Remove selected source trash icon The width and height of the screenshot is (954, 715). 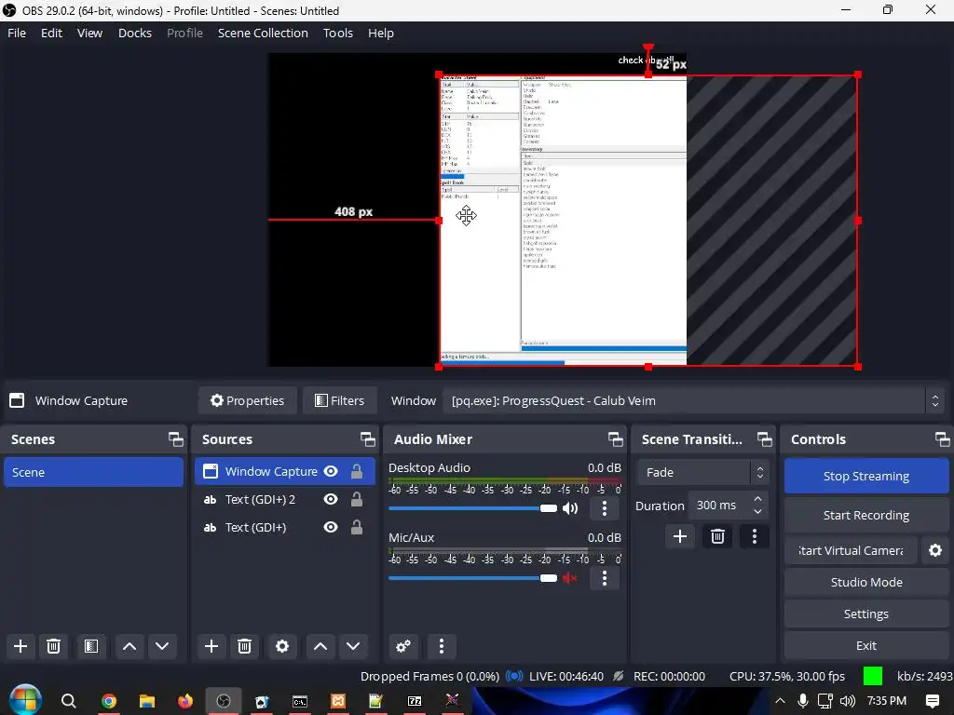245,646
